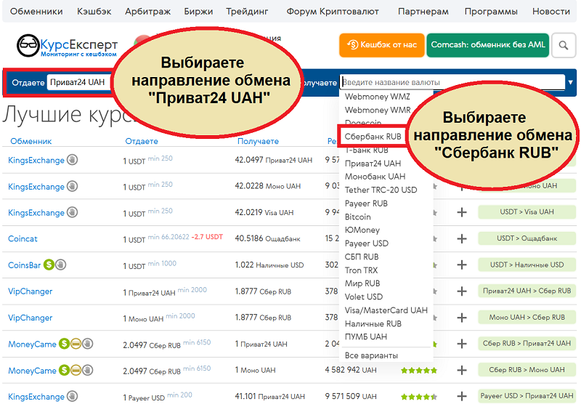Open the Программы menu item
Viewport: 581px width, 407px height.
491,12
